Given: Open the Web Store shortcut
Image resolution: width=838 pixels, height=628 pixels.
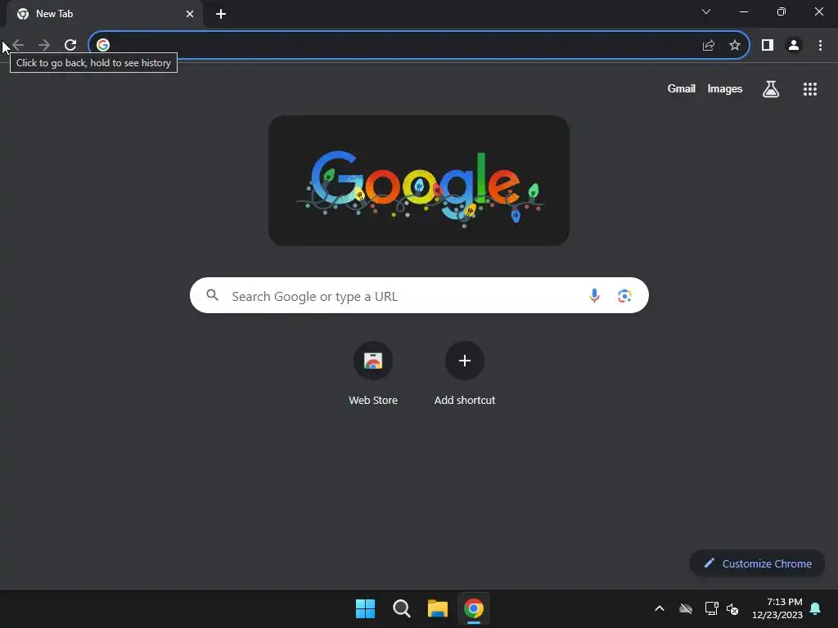Looking at the screenshot, I should (x=373, y=374).
